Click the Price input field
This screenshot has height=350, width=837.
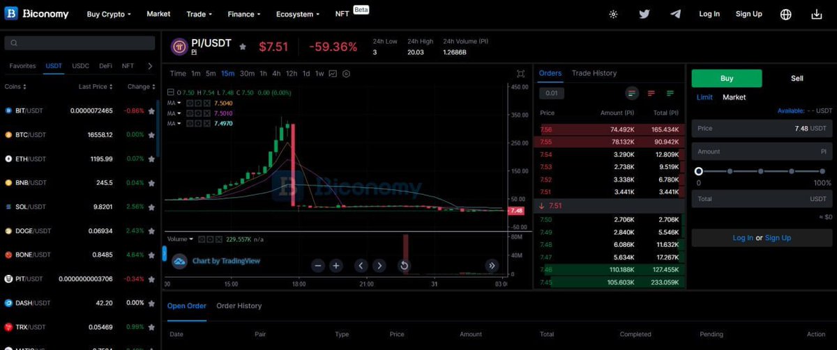(x=762, y=128)
